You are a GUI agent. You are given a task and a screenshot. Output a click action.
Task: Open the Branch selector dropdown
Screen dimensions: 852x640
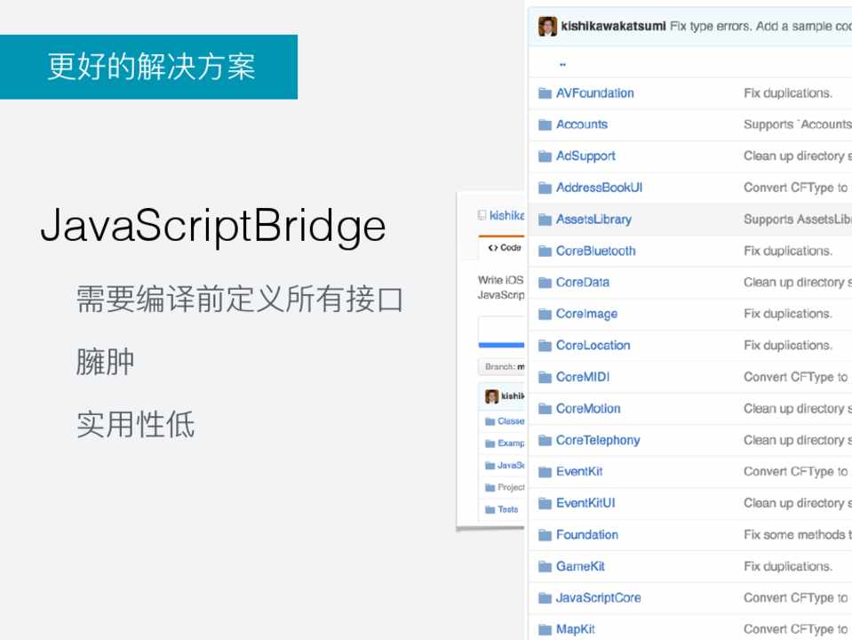coord(503,366)
